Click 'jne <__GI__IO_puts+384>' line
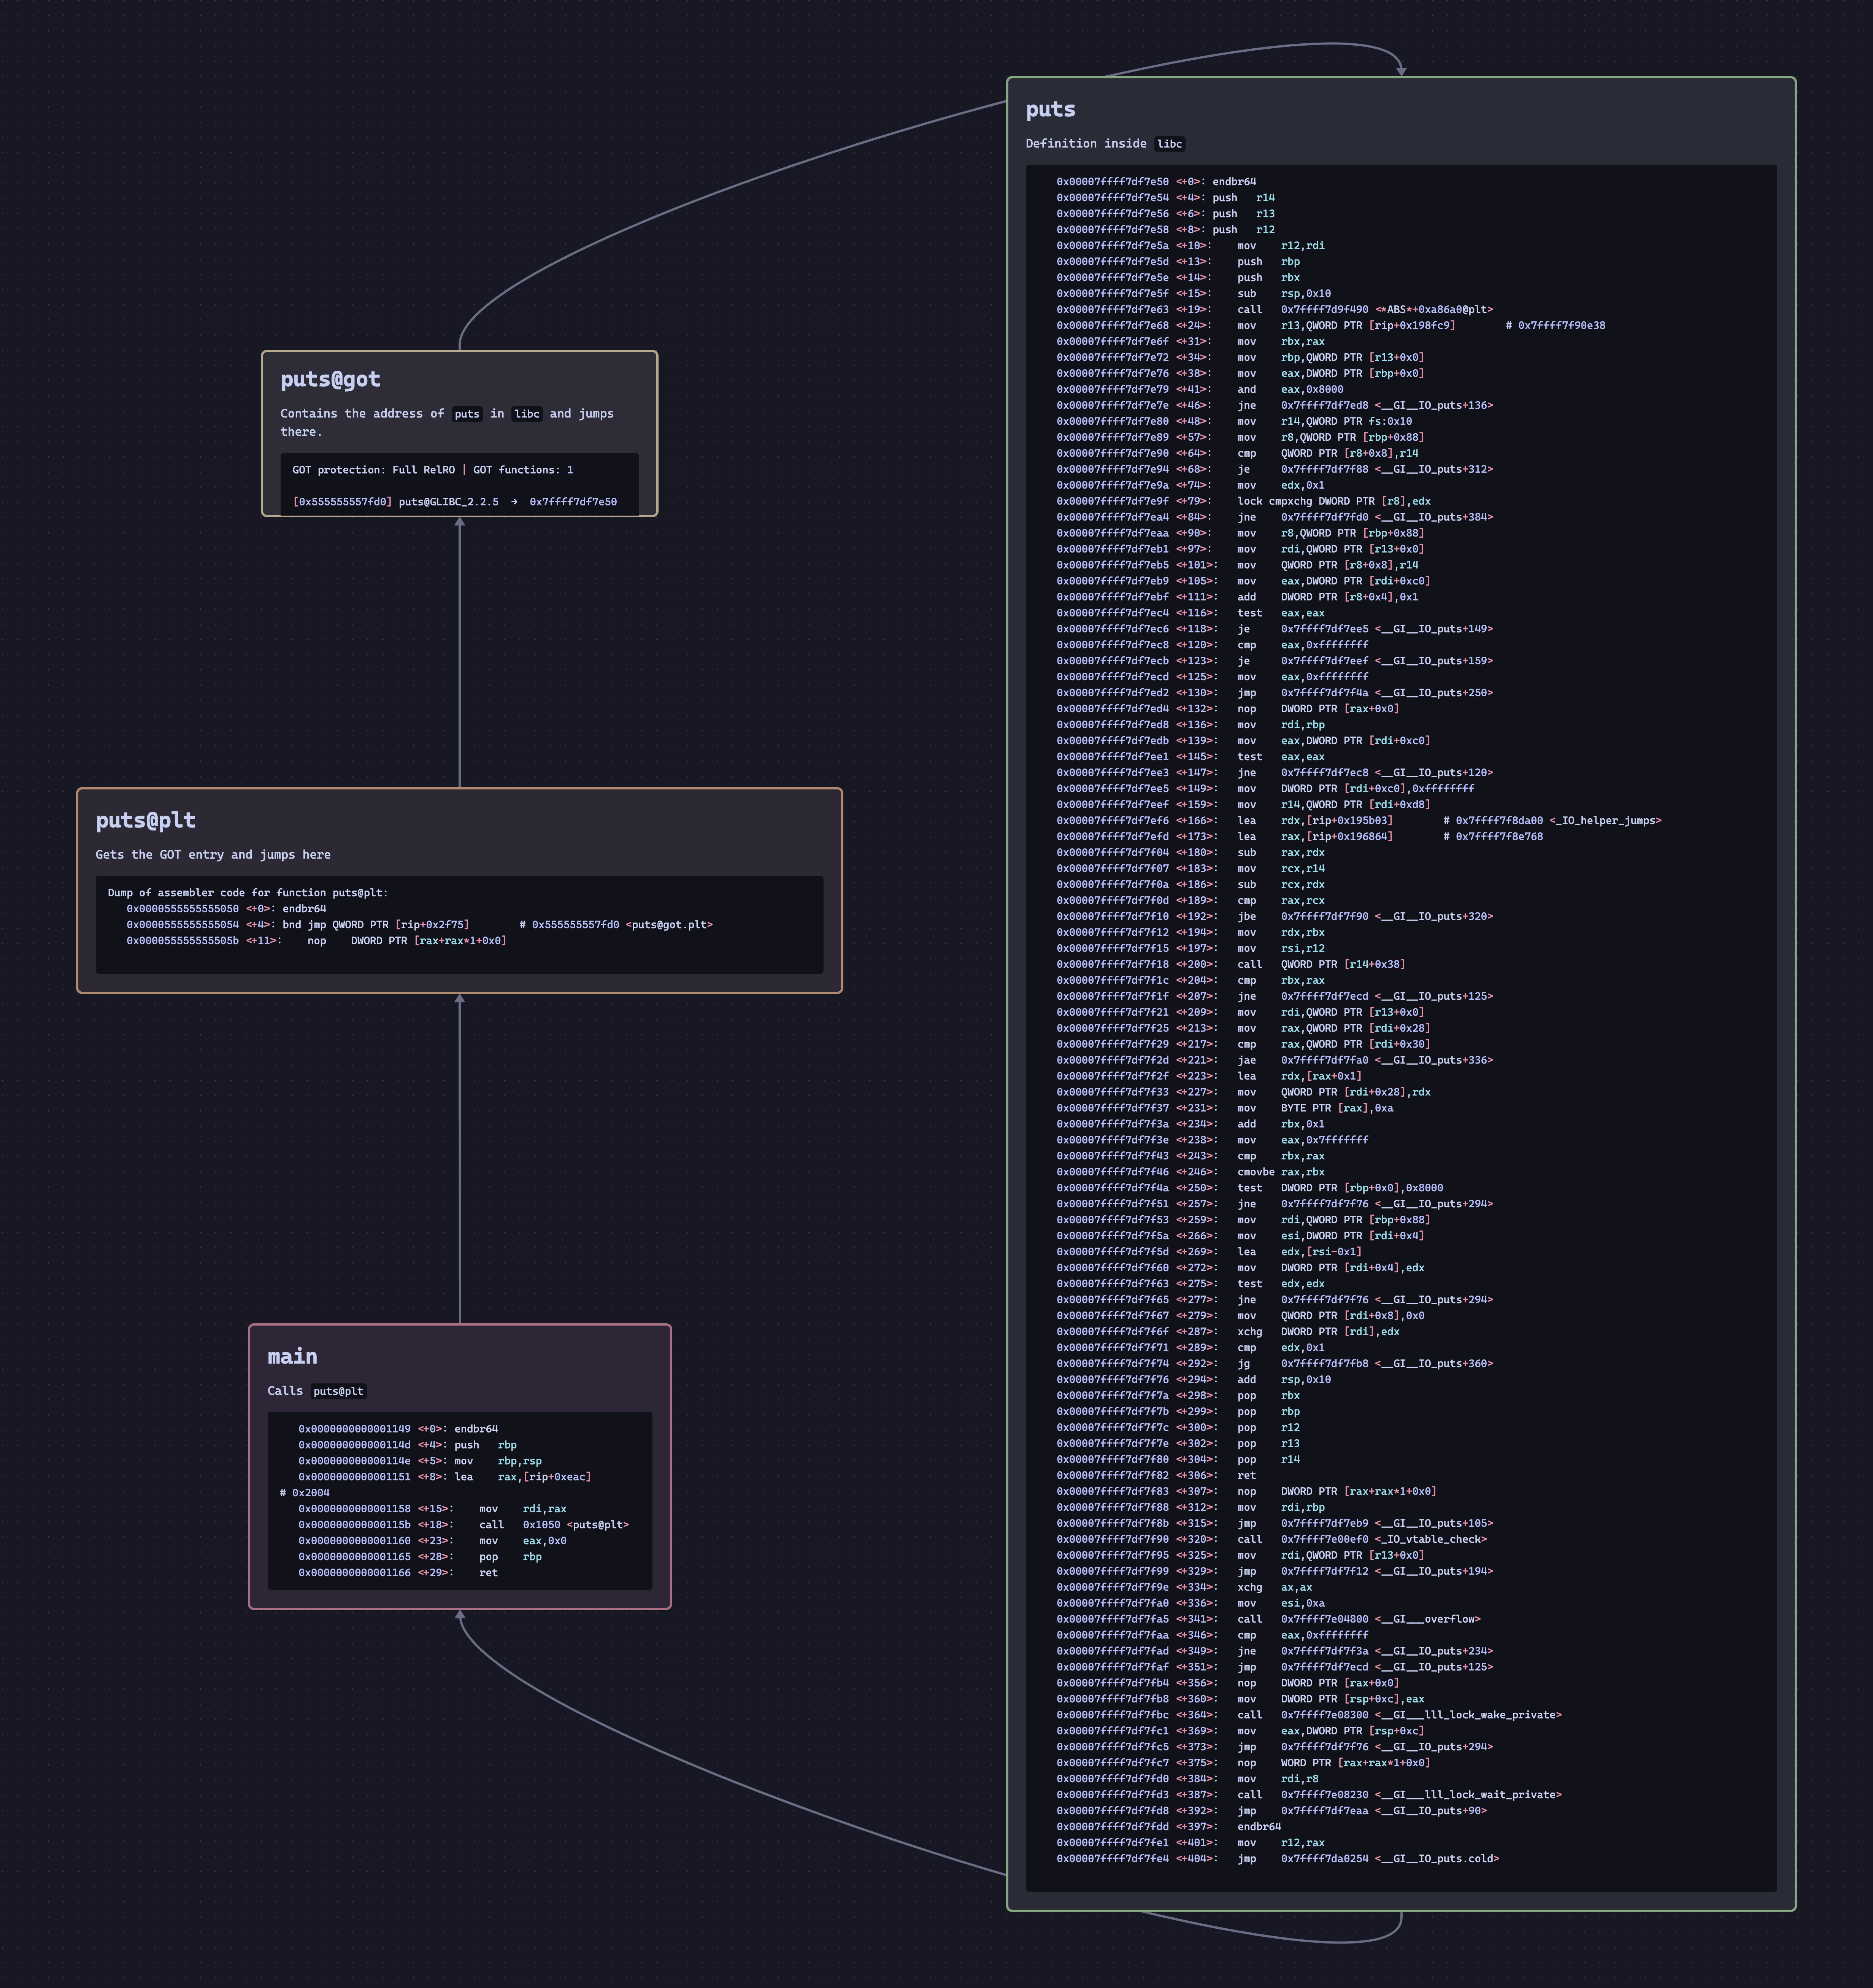1873x1988 pixels. pos(1365,518)
